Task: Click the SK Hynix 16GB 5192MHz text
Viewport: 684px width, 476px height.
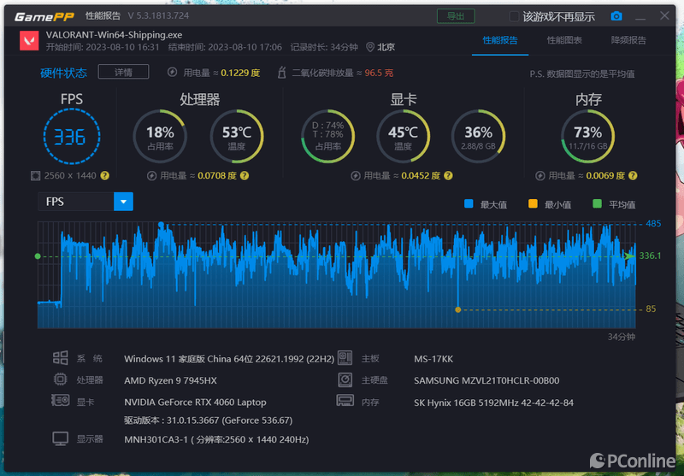Action: (493, 403)
